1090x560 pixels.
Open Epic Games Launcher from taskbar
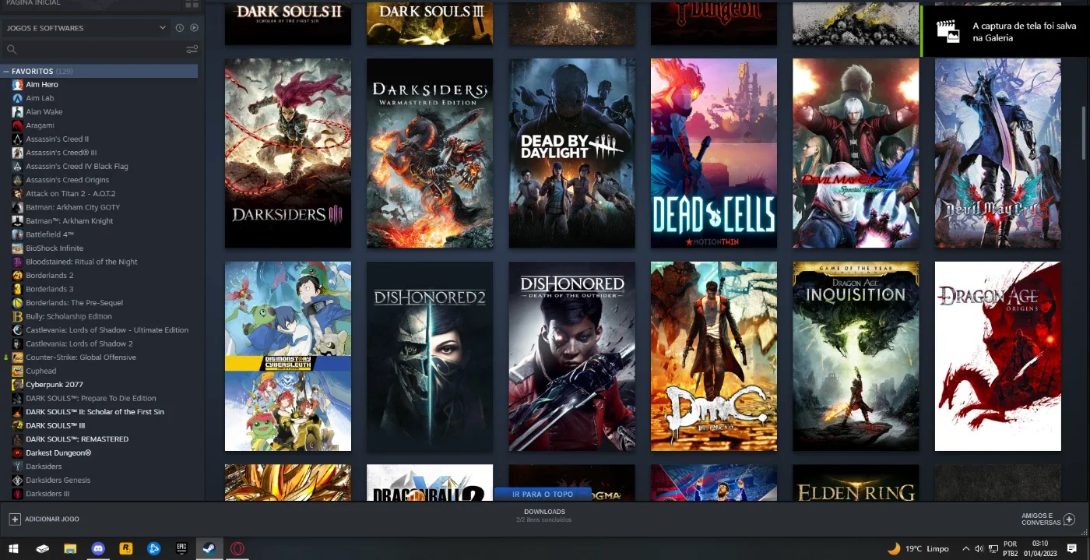[x=181, y=548]
